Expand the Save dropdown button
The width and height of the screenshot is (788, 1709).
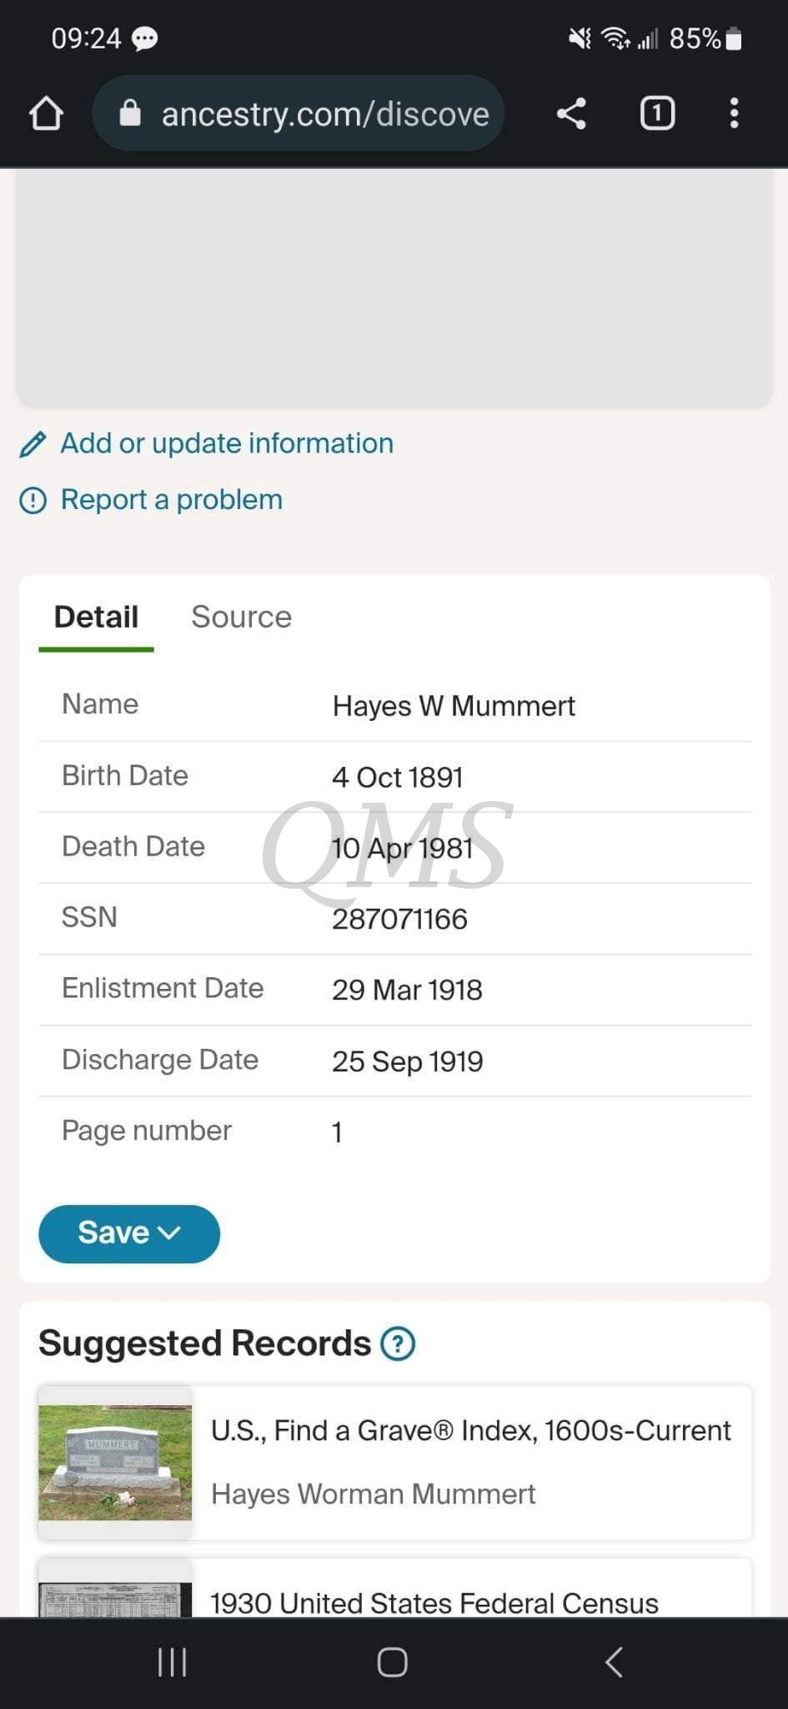point(129,1233)
